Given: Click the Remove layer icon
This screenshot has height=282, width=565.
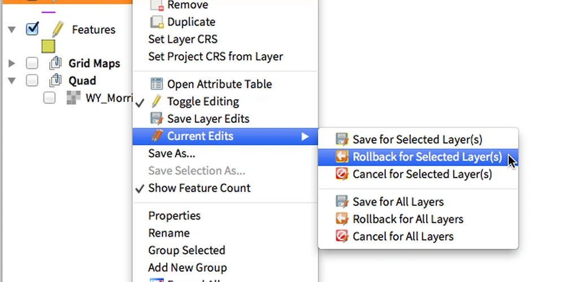Looking at the screenshot, I should (157, 5).
